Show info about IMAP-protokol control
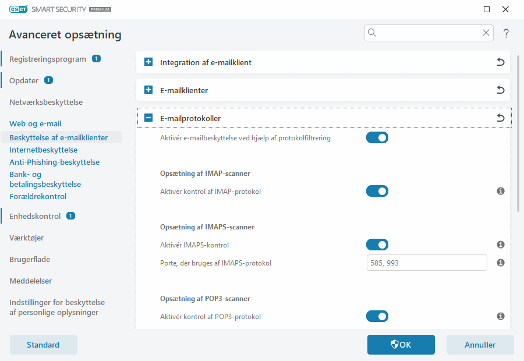524x361 pixels. pyautogui.click(x=500, y=191)
